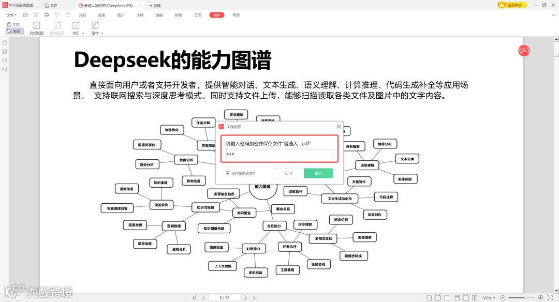Viewport: 559px width, 302px height.
Task: Click the page number field 5 / 72
Action: coord(225,298)
